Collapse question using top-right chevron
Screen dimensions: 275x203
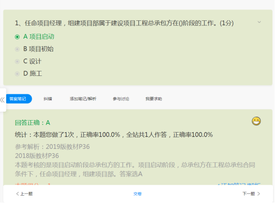point(259,22)
